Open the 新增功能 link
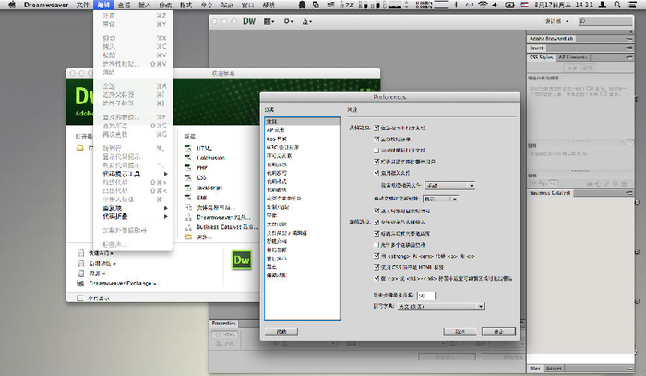This screenshot has height=376, width=646. point(102,263)
